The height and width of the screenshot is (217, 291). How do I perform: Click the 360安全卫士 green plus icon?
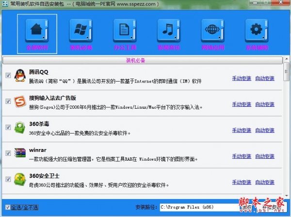(x=20, y=179)
